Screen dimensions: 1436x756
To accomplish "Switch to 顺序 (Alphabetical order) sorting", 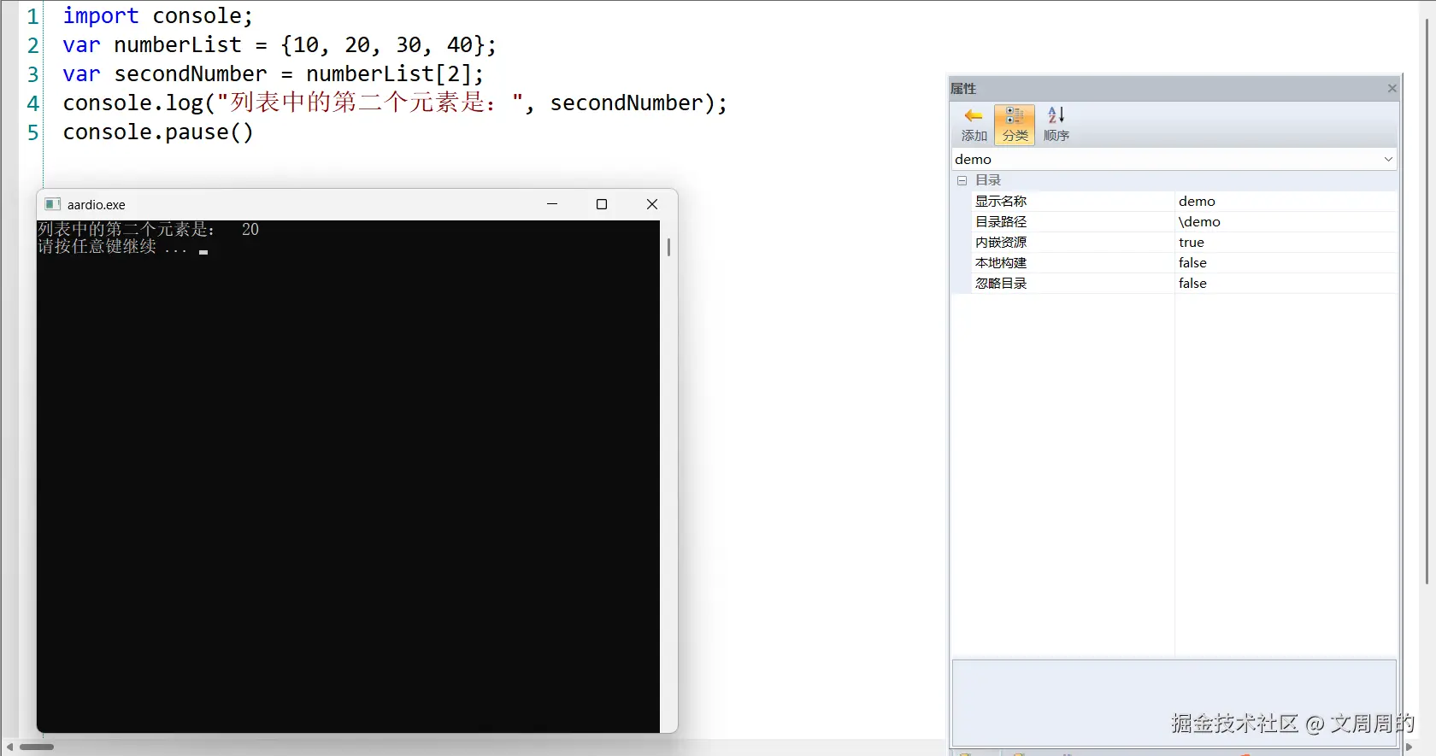I will 1056,124.
